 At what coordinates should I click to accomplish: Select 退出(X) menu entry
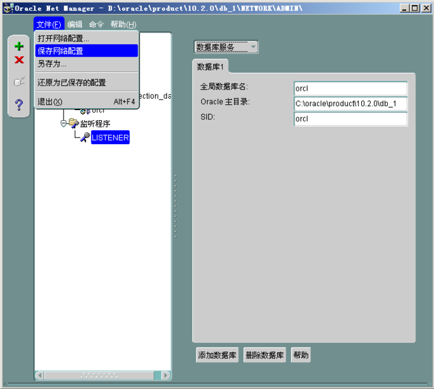(86, 101)
